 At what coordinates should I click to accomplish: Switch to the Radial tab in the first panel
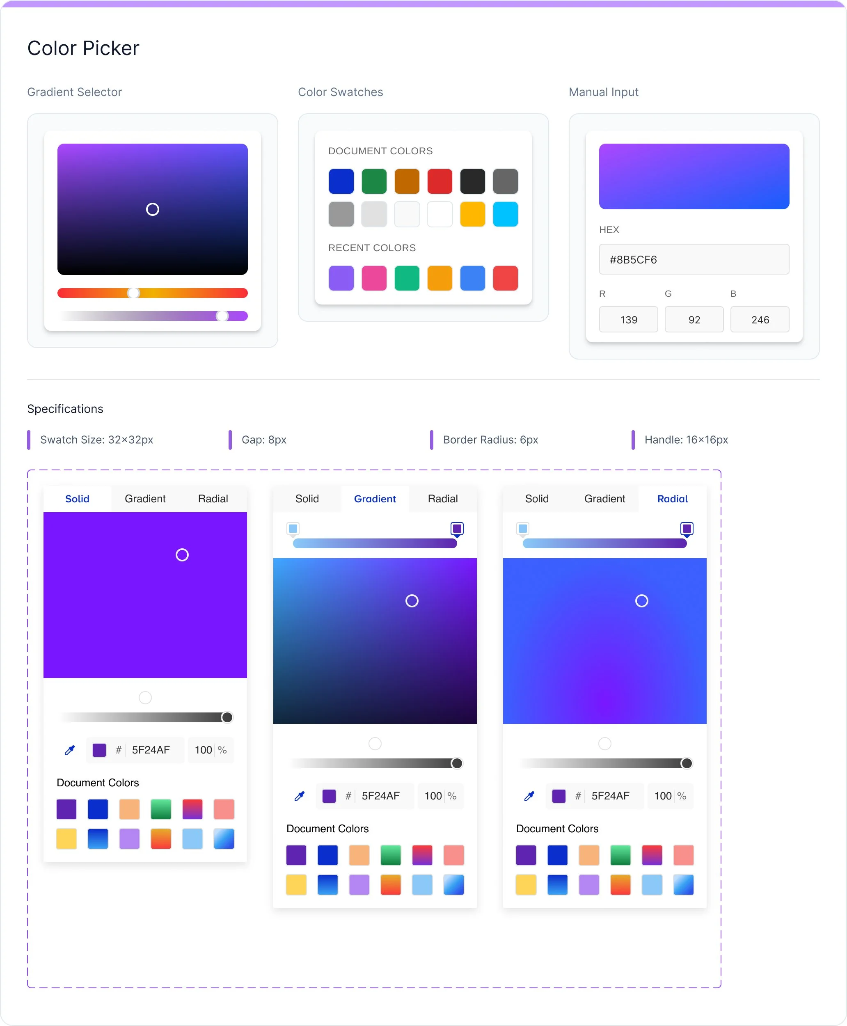[213, 499]
